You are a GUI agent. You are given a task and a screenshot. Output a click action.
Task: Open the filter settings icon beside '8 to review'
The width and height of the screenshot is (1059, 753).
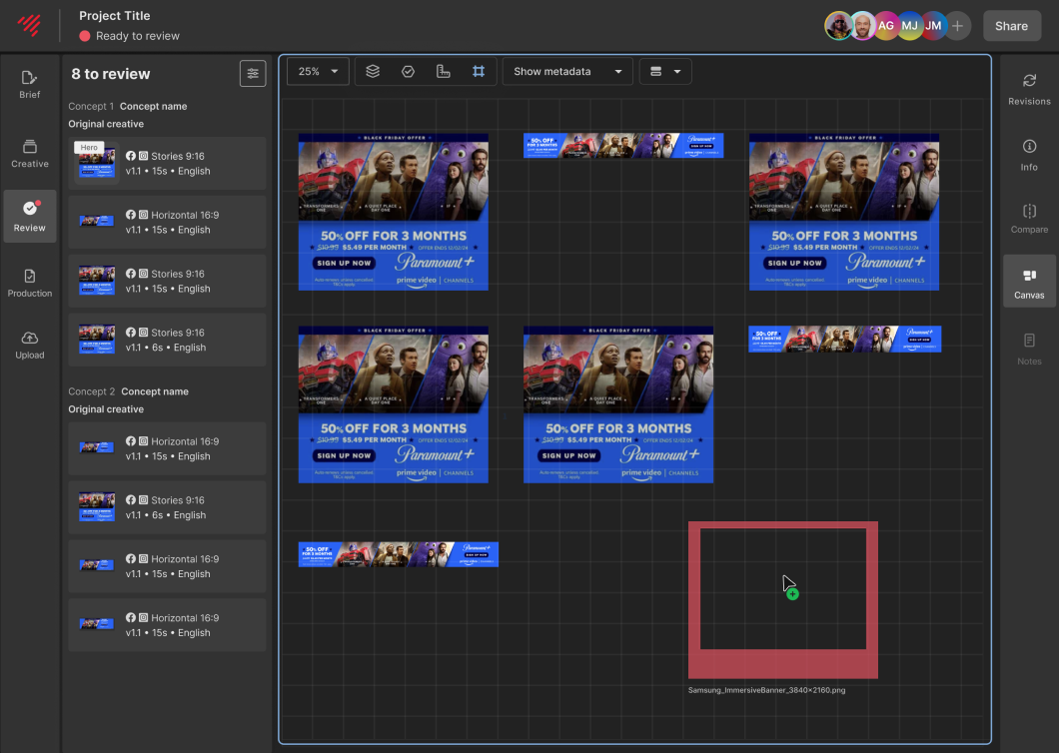tap(253, 74)
